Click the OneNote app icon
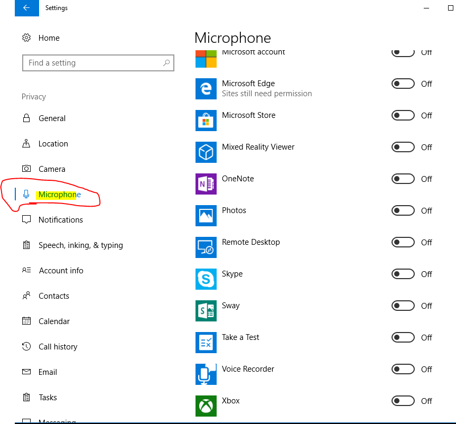The height and width of the screenshot is (424, 456). 206,184
